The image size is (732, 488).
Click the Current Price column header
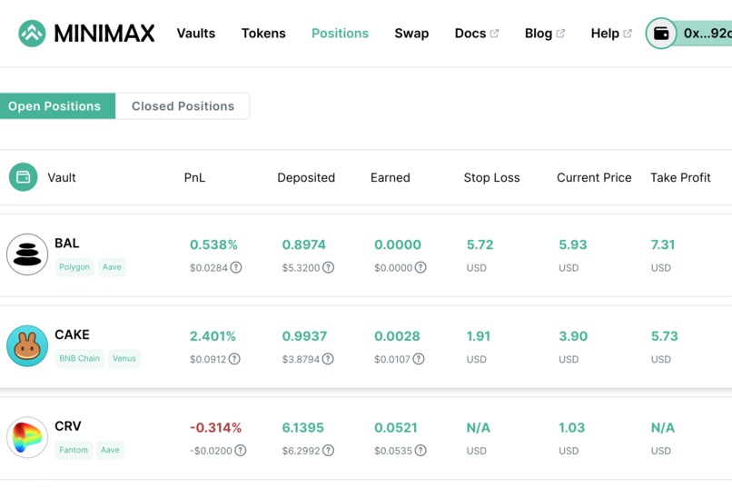(x=594, y=177)
